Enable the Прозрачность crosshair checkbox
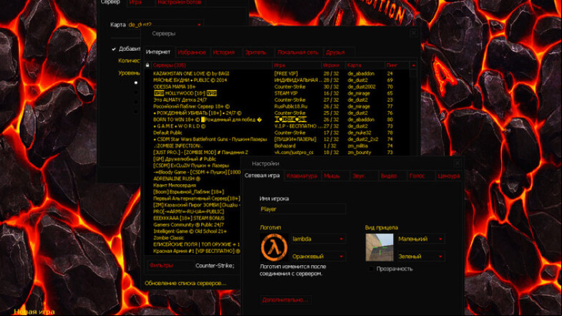 coord(372,269)
